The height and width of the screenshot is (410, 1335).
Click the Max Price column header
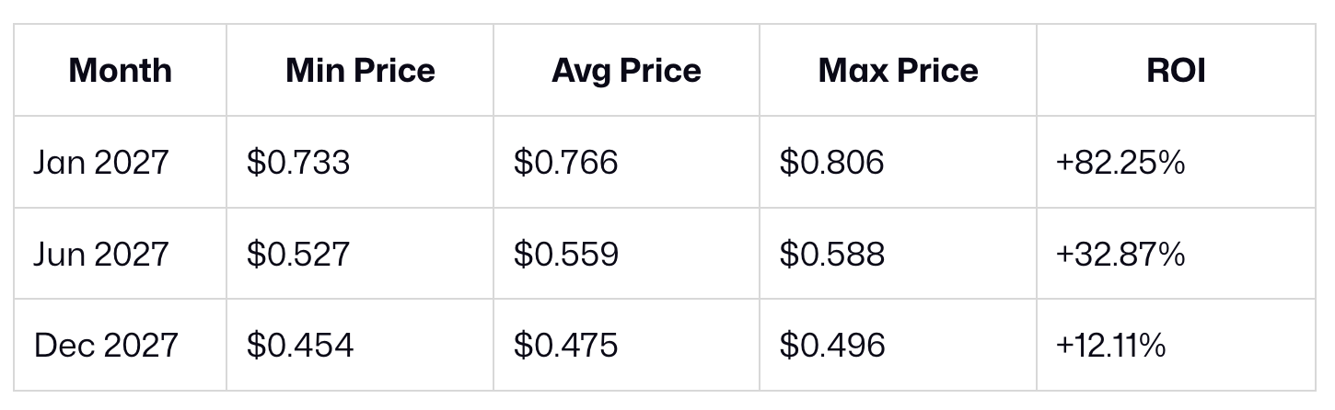(898, 71)
